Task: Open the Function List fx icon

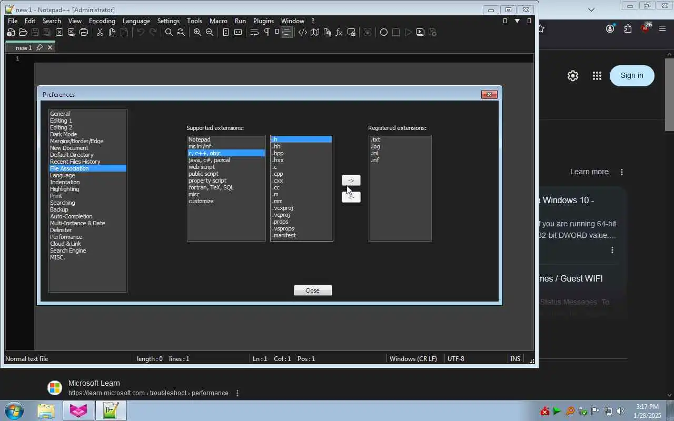Action: click(339, 32)
